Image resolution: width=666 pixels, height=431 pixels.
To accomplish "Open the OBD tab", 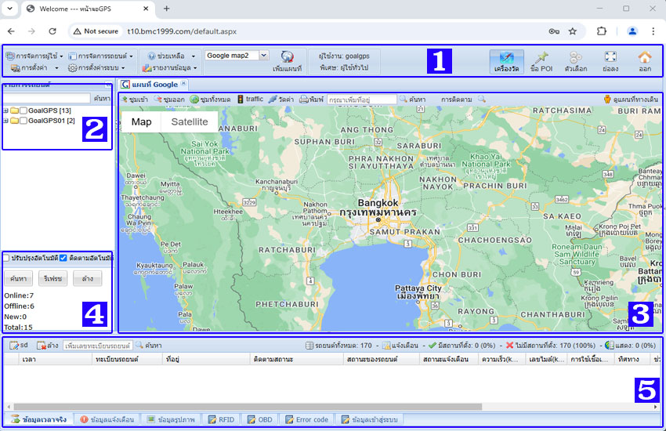I will pyautogui.click(x=259, y=419).
